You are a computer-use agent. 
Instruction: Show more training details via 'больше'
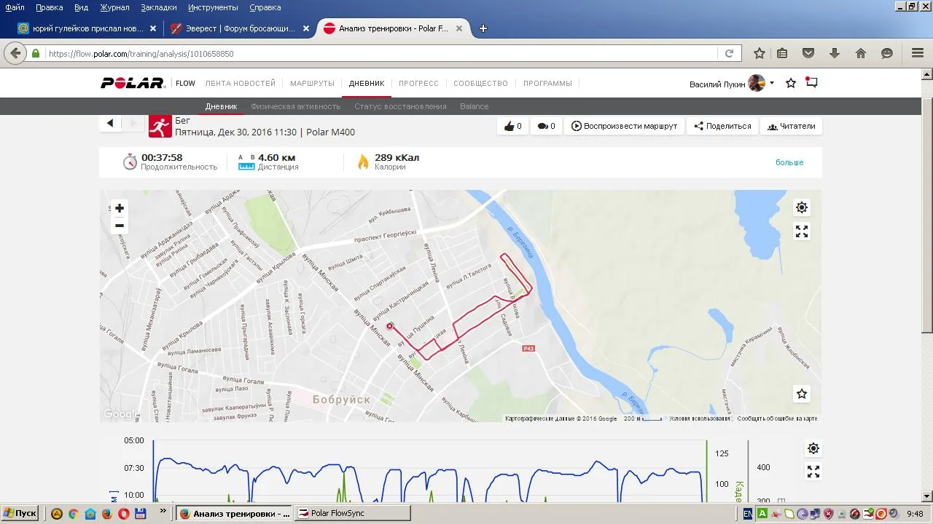click(789, 162)
